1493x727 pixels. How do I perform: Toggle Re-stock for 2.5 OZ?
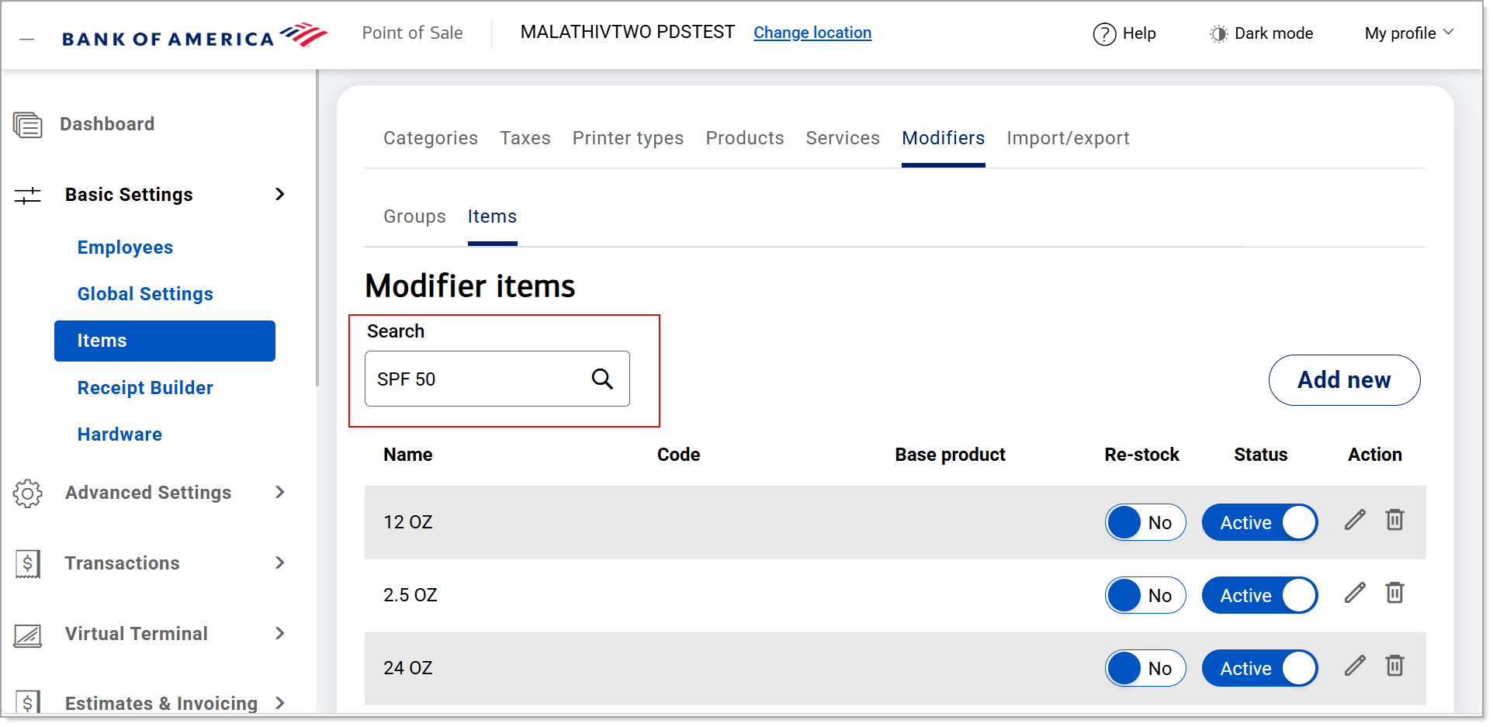click(1145, 596)
